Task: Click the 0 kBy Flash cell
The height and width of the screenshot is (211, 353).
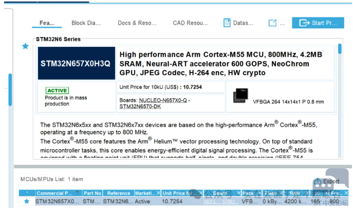Action: coord(272,201)
